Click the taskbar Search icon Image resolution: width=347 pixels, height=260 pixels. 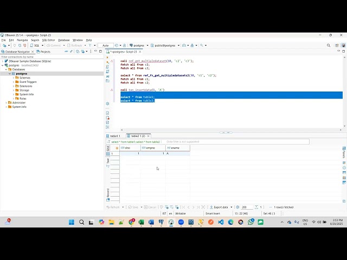pyautogui.click(x=81, y=222)
